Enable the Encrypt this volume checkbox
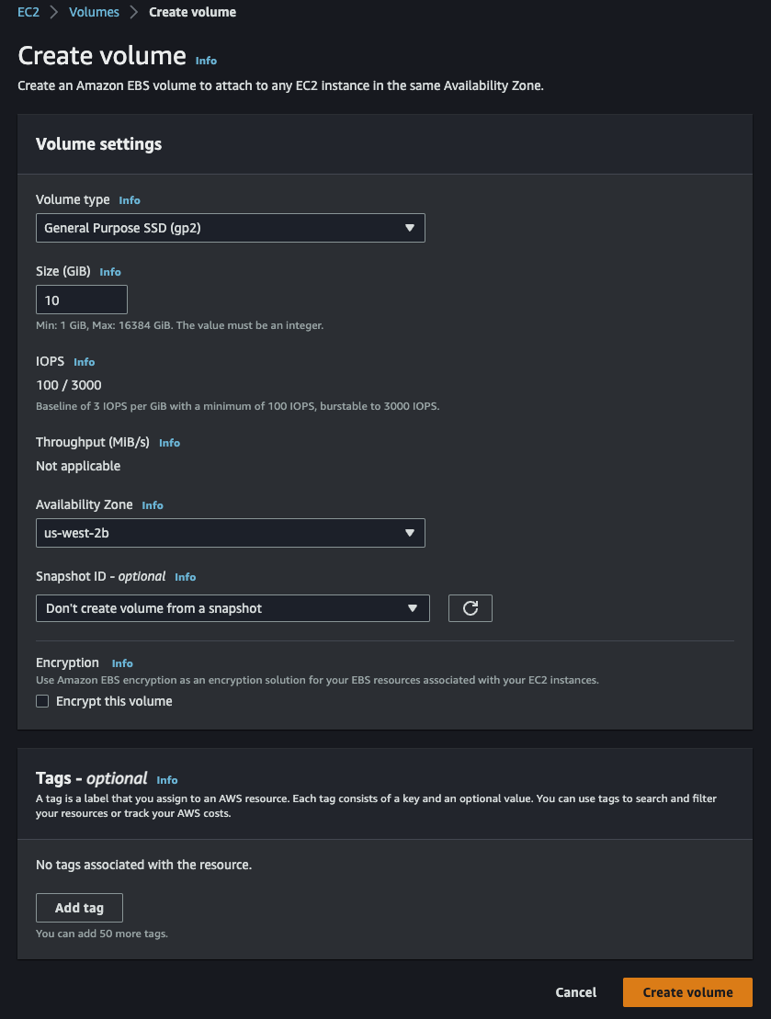This screenshot has width=771, height=1019. pos(42,701)
